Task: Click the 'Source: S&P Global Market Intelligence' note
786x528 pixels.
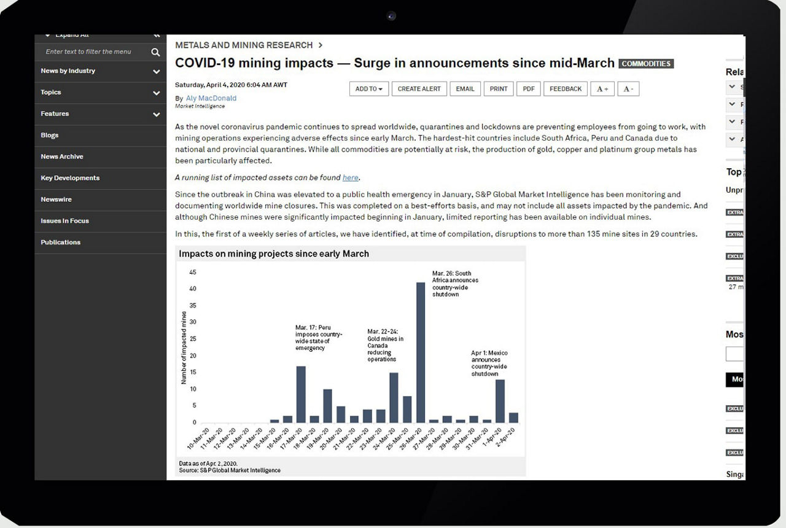Action: coord(230,470)
